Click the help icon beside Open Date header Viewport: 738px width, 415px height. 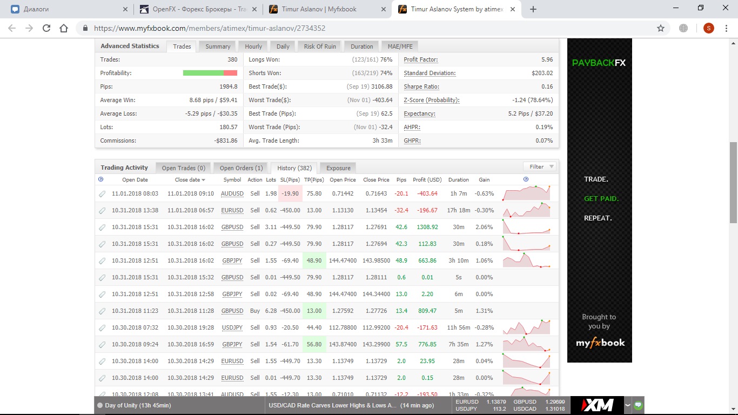pyautogui.click(x=100, y=179)
